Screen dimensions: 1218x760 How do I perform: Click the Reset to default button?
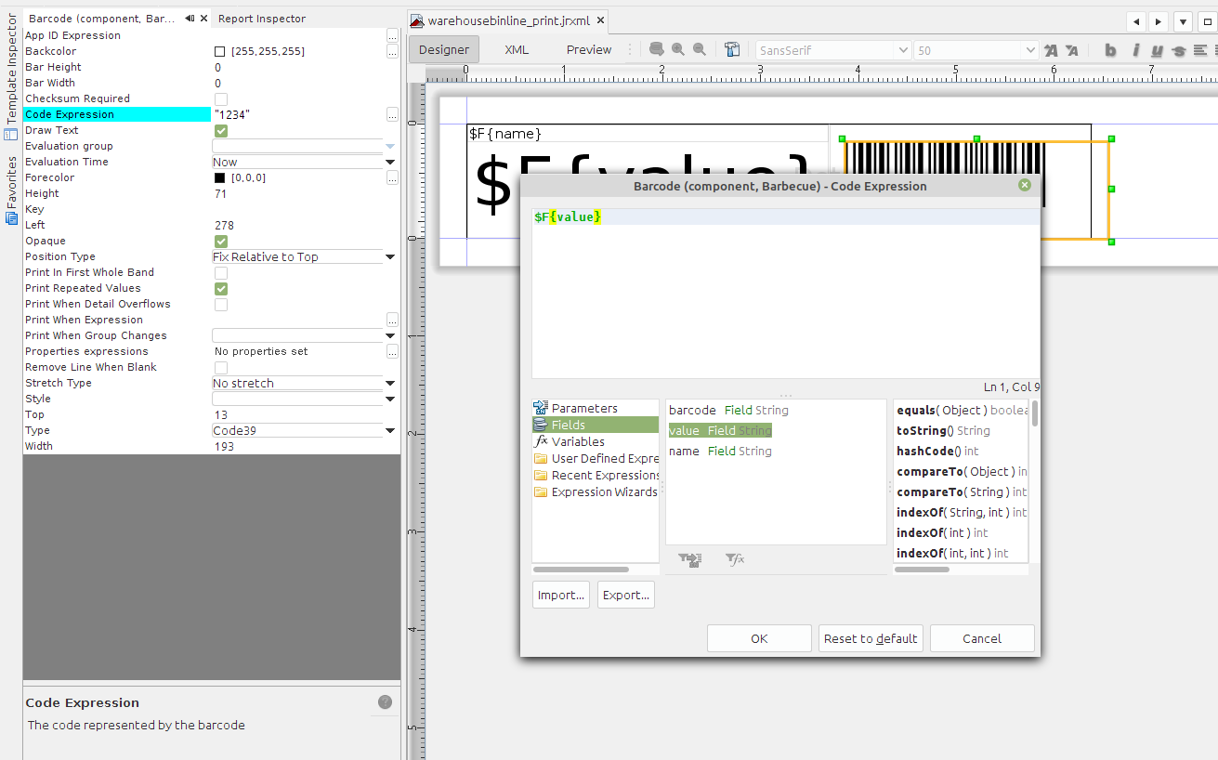point(871,638)
